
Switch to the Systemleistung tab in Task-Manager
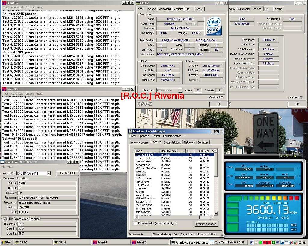tap(172, 142)
